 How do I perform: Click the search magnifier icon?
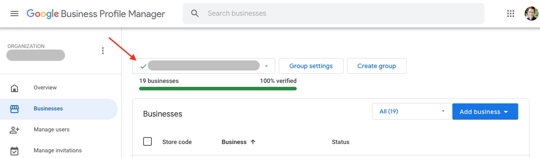click(195, 14)
